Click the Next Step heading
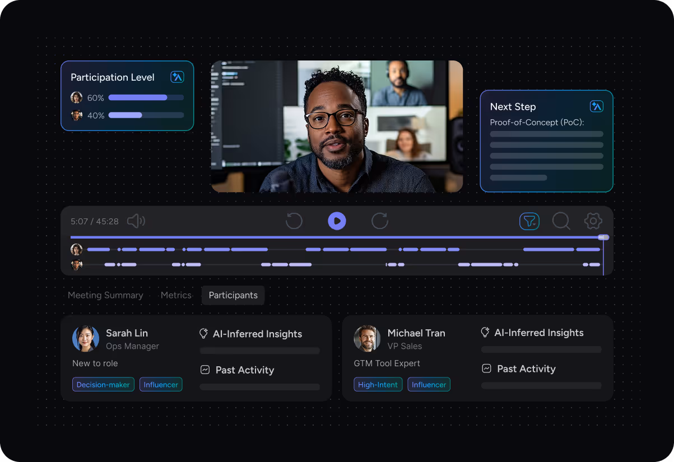Image resolution: width=674 pixels, height=462 pixels. click(x=513, y=106)
